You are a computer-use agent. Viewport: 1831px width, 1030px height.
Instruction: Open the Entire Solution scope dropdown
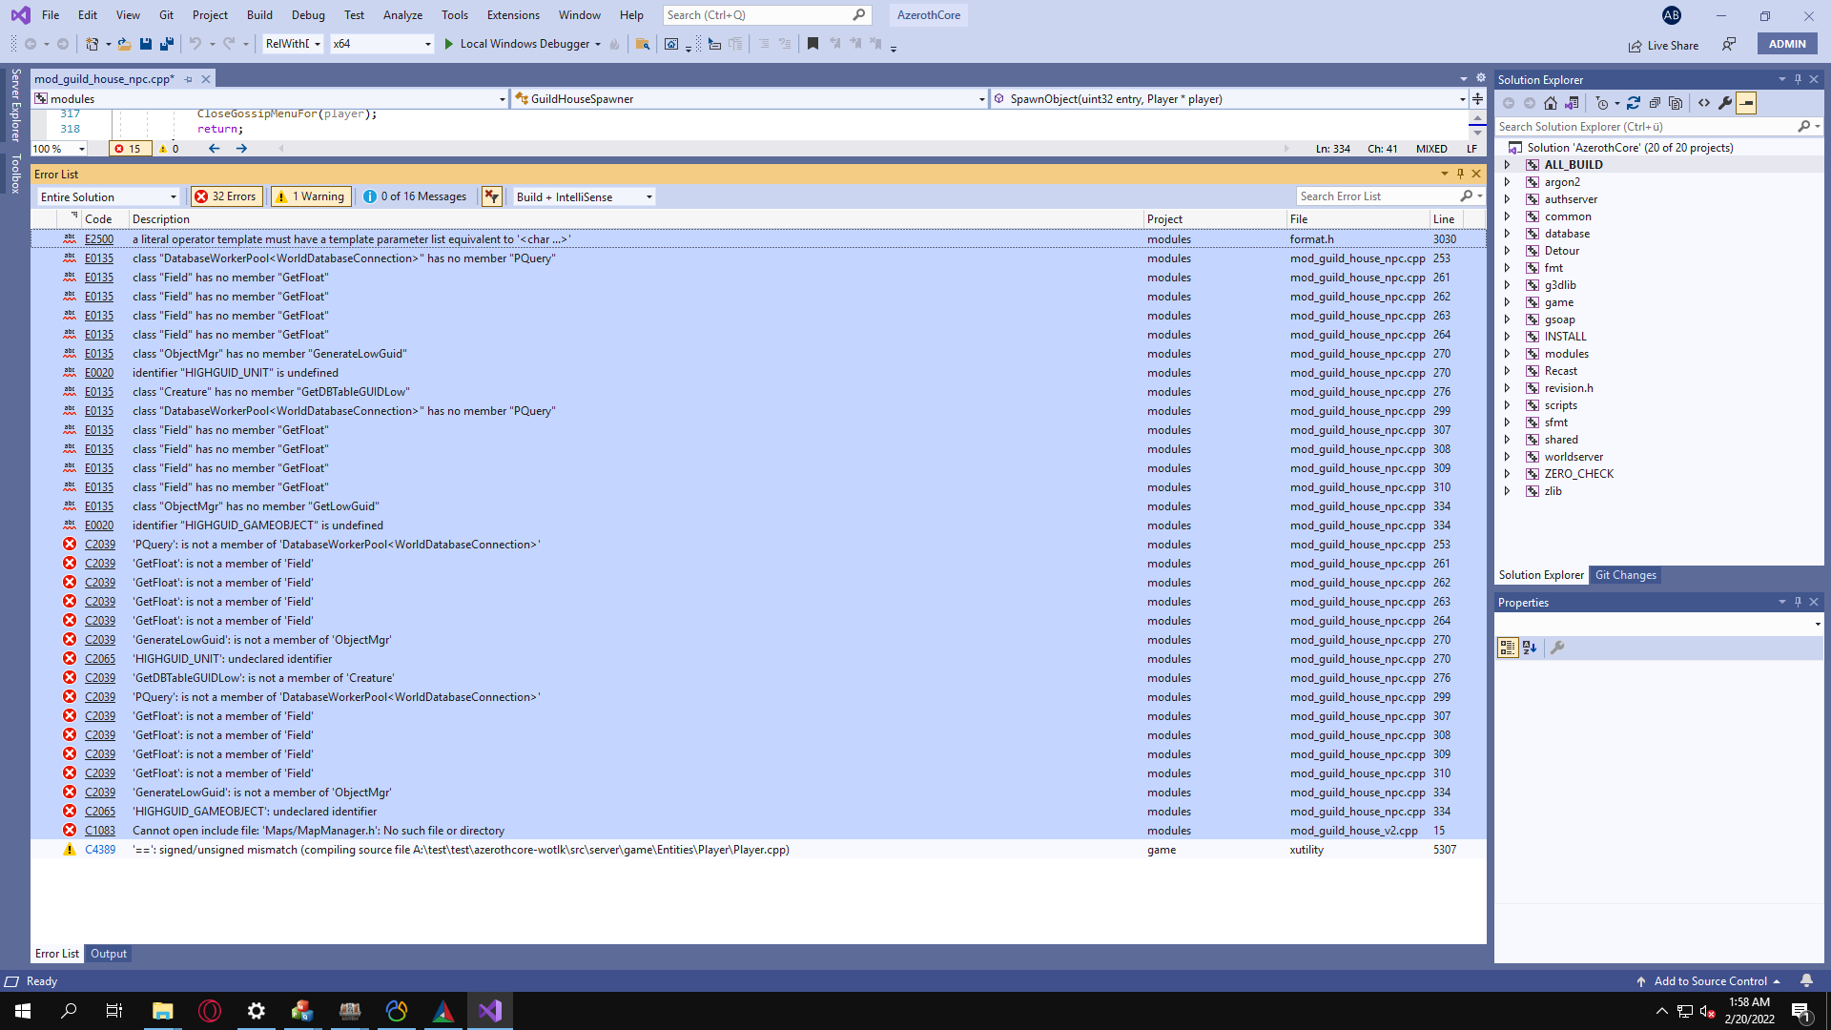[109, 196]
